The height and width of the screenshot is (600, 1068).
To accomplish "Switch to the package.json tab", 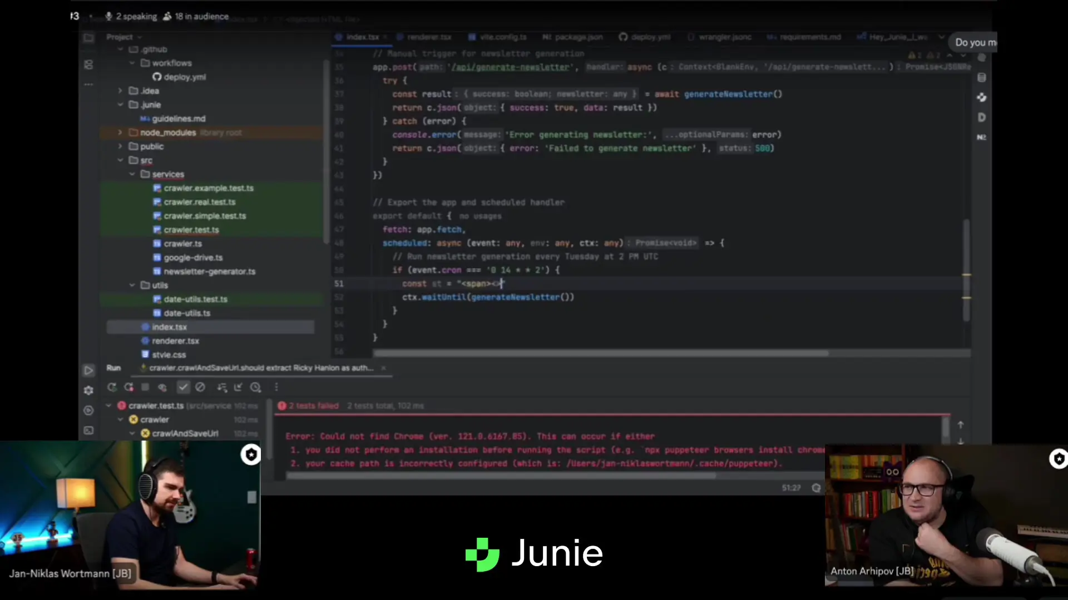I will point(572,37).
